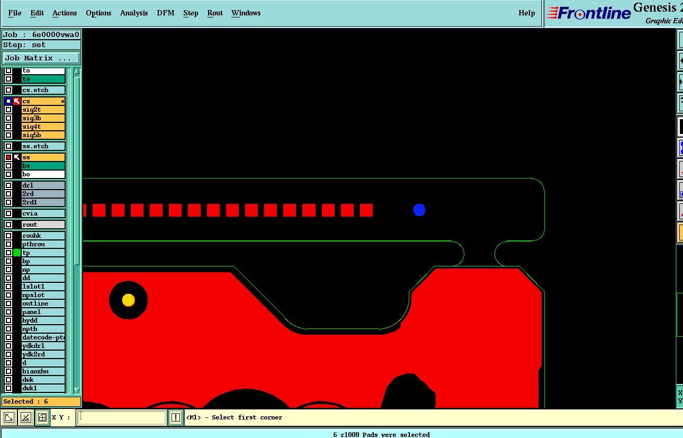The width and height of the screenshot is (683, 438).
Task: Select the 2rd layer name
Action: pos(43,194)
